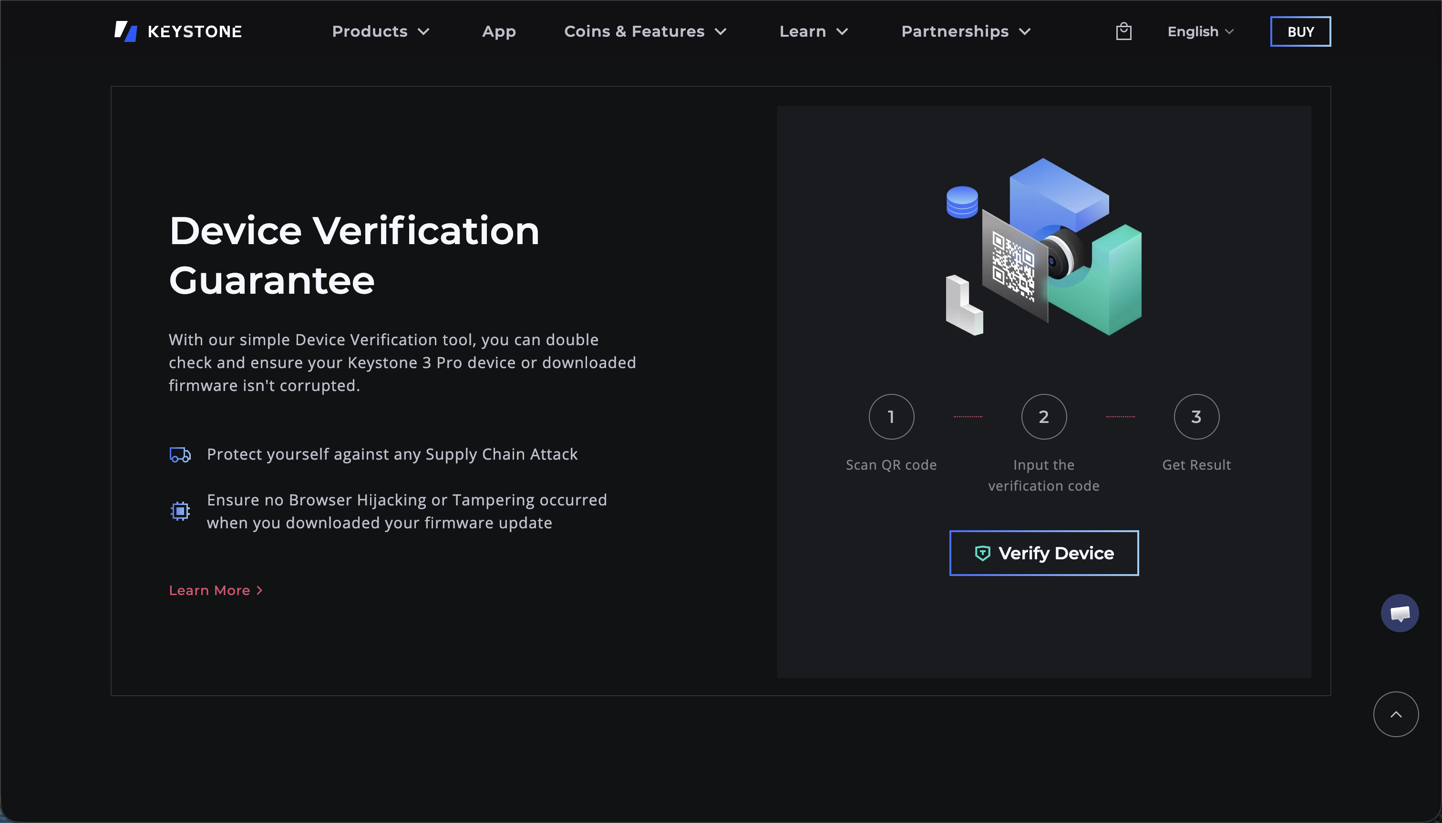Click the Device Verification Guarantee heading
Screen dimensions: 1442x823
(354, 255)
